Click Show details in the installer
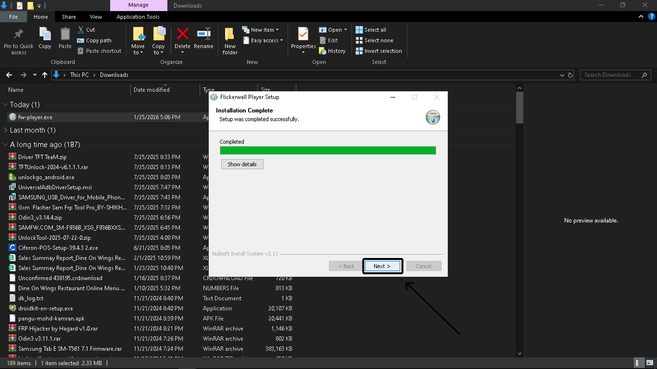 click(242, 164)
